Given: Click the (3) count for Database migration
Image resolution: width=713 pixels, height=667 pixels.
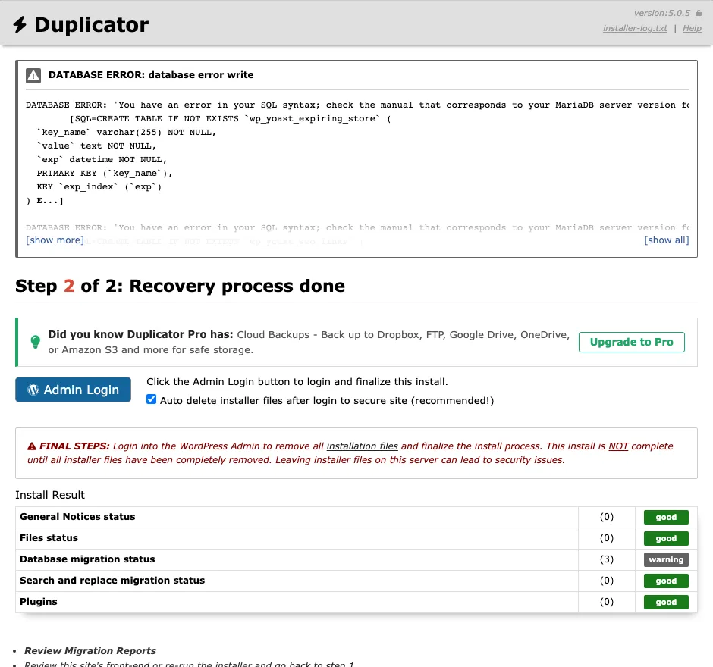Looking at the screenshot, I should coord(607,559).
